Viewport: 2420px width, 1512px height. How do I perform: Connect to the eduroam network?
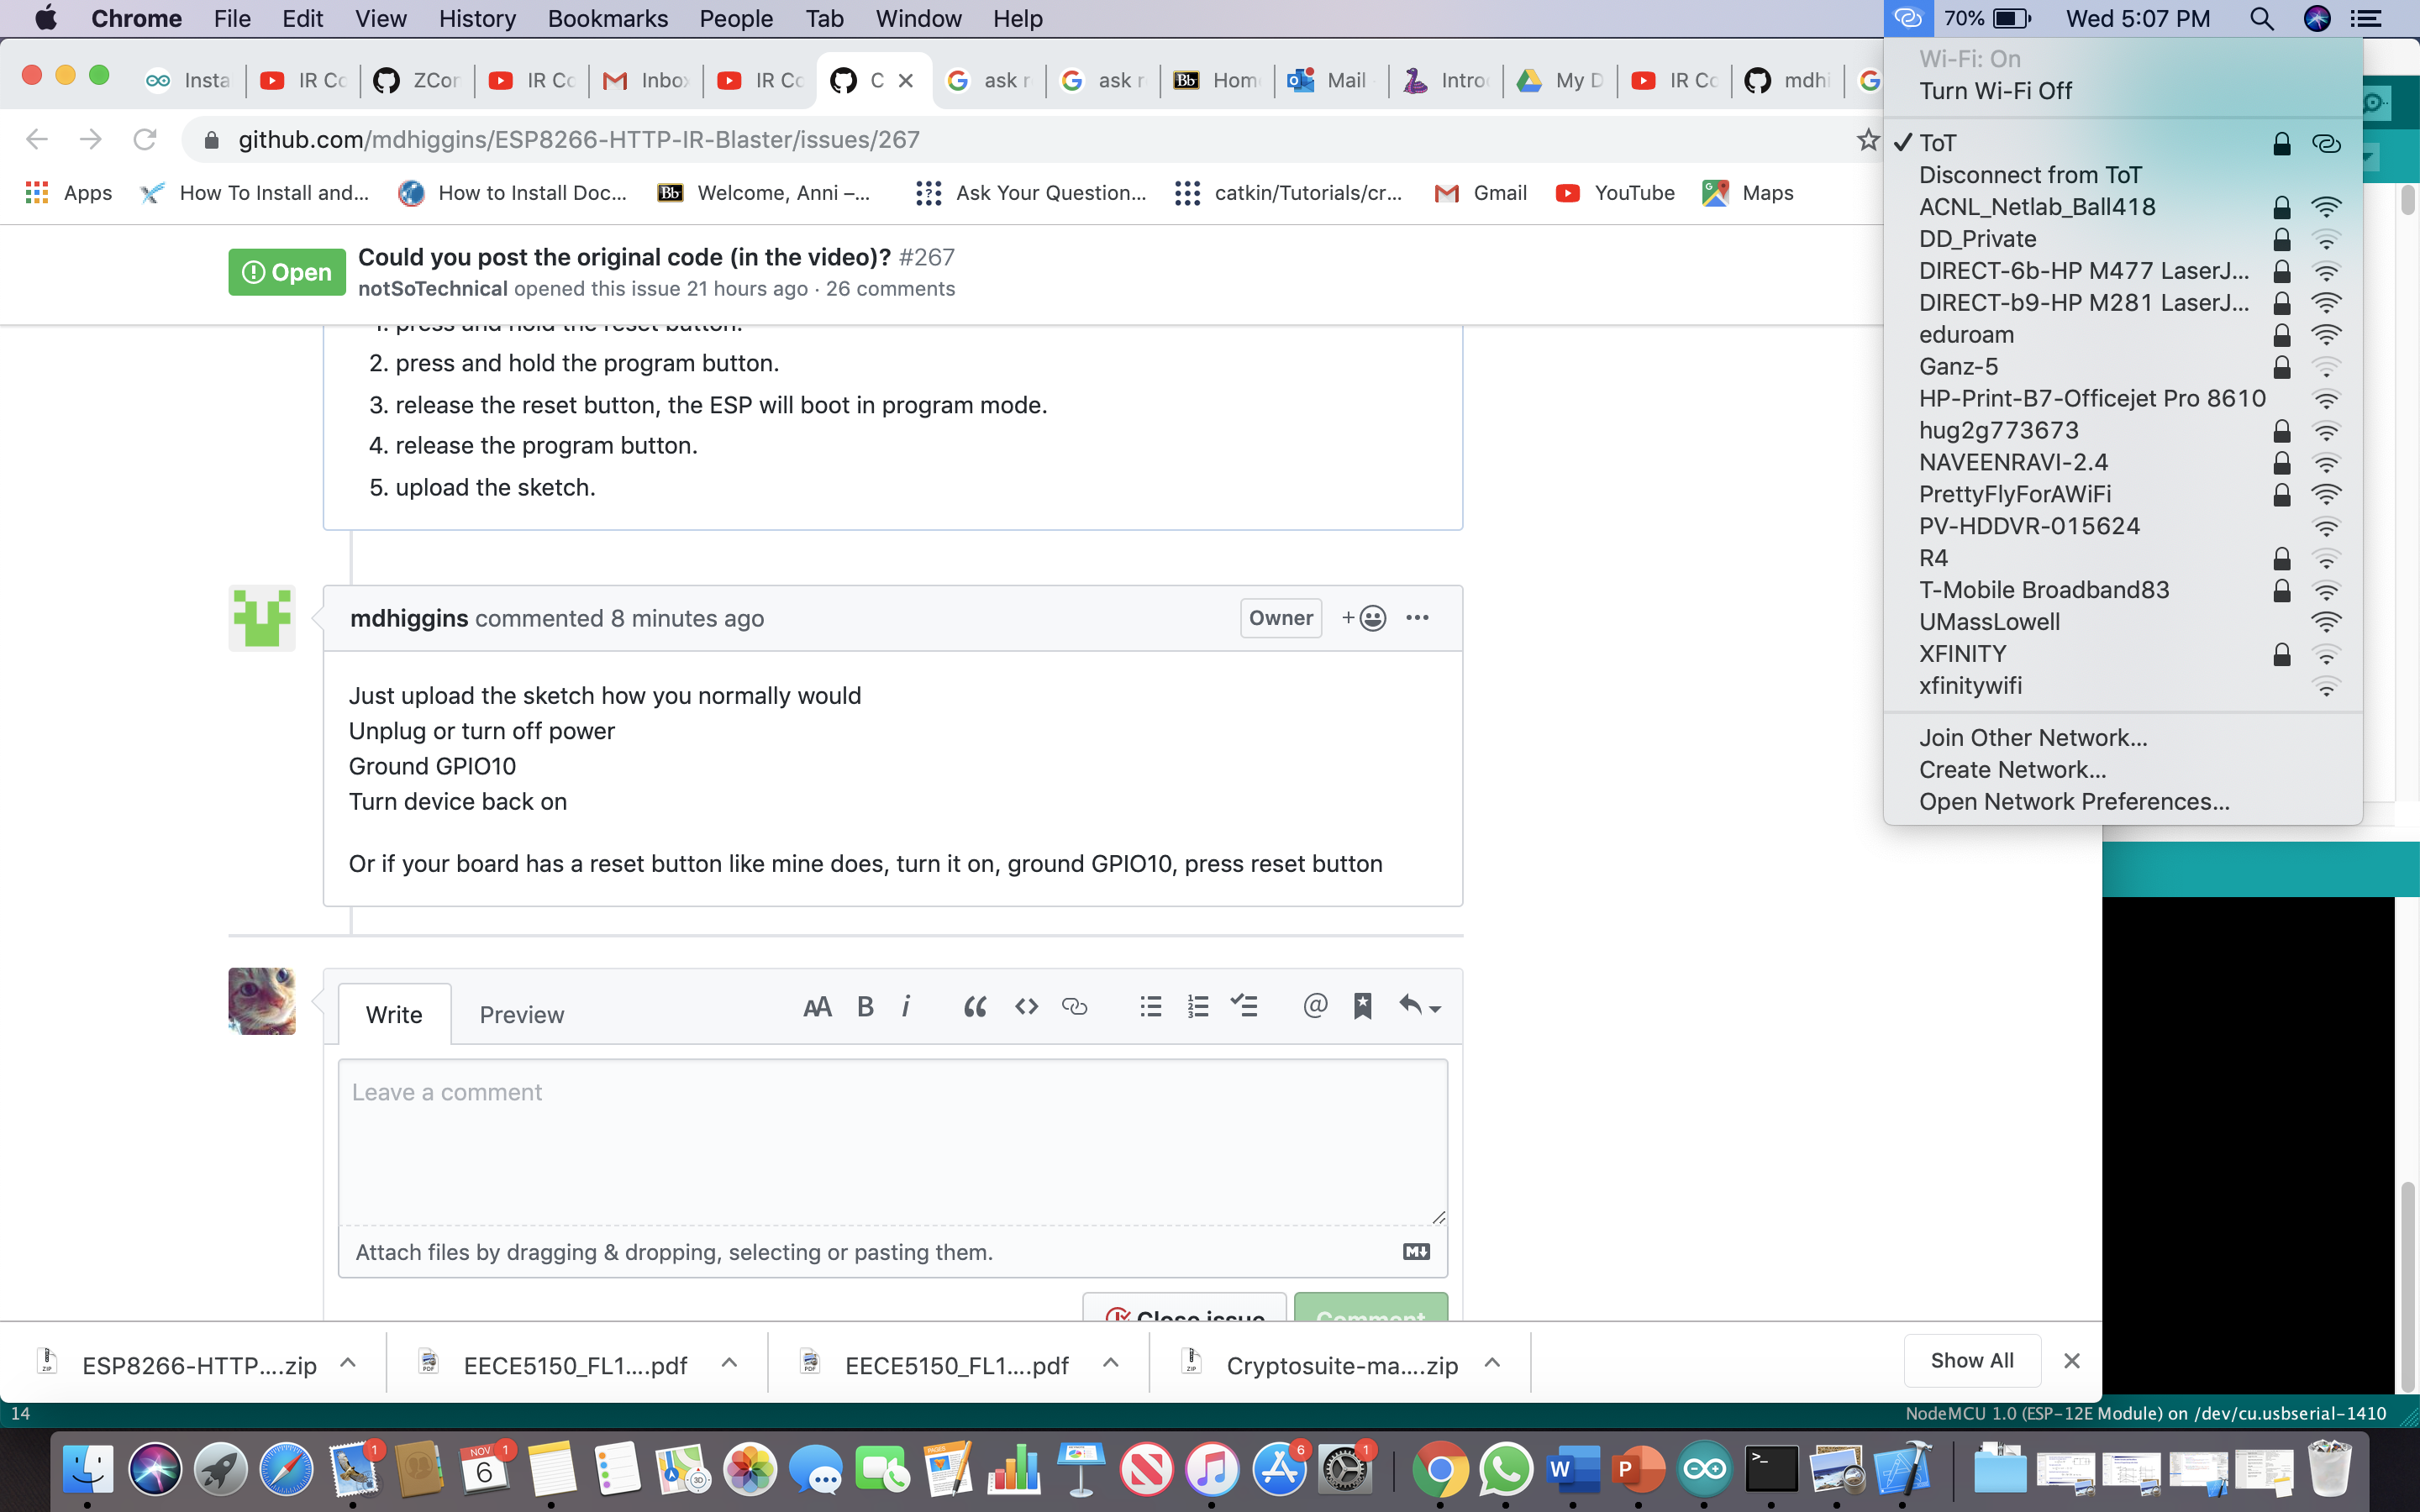(x=1966, y=334)
